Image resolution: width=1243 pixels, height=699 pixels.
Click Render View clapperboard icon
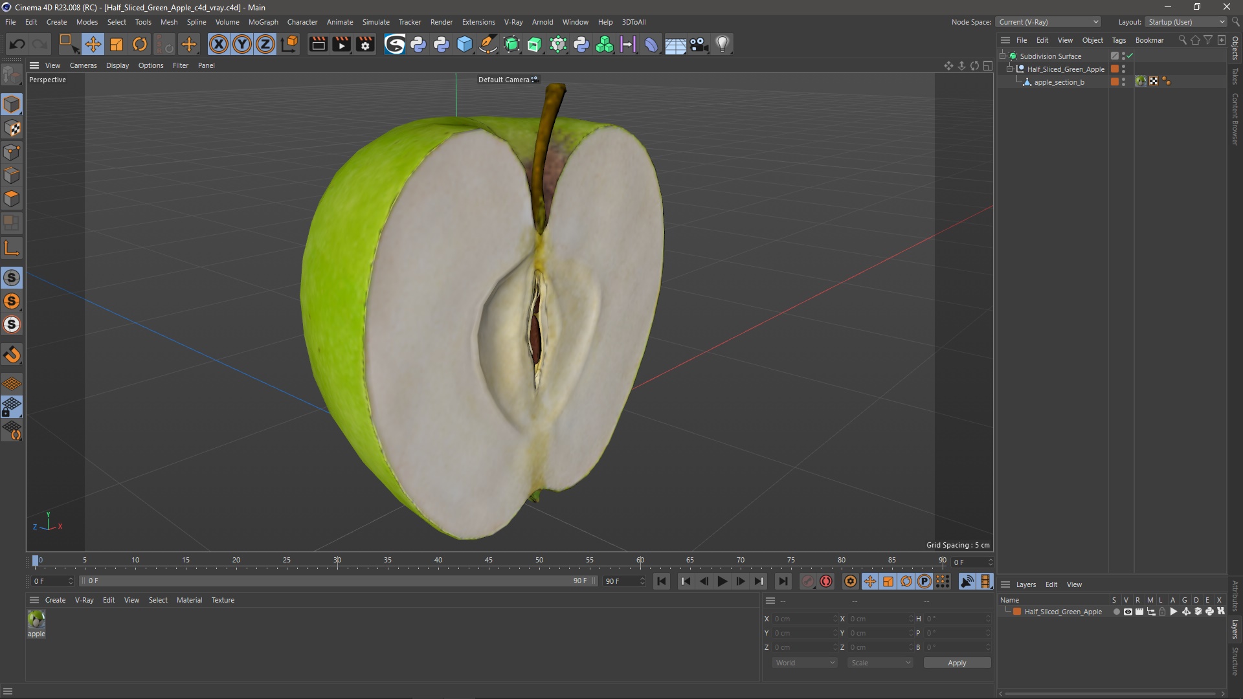(x=318, y=44)
